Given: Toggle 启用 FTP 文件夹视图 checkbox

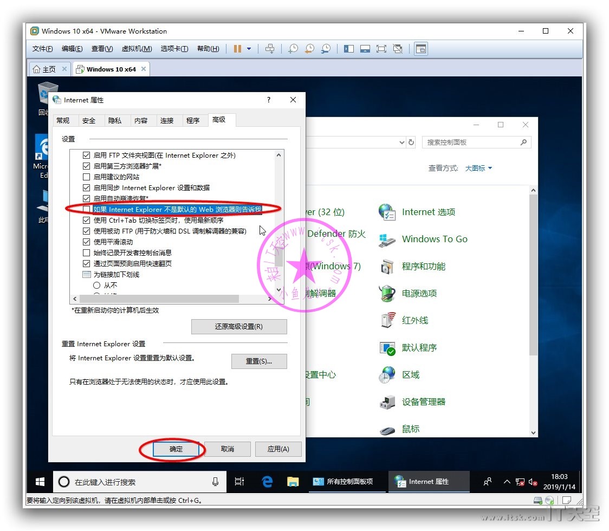Looking at the screenshot, I should (x=87, y=156).
